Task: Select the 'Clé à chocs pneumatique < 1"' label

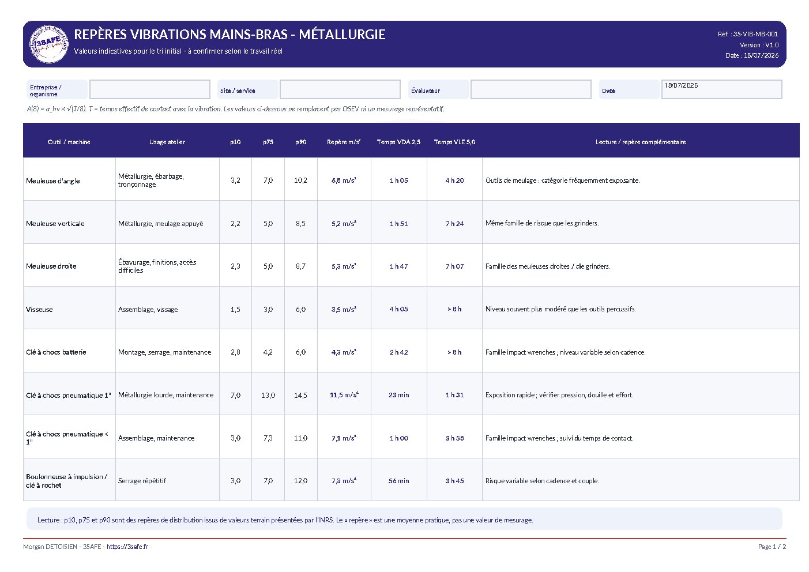Action: [x=67, y=438]
